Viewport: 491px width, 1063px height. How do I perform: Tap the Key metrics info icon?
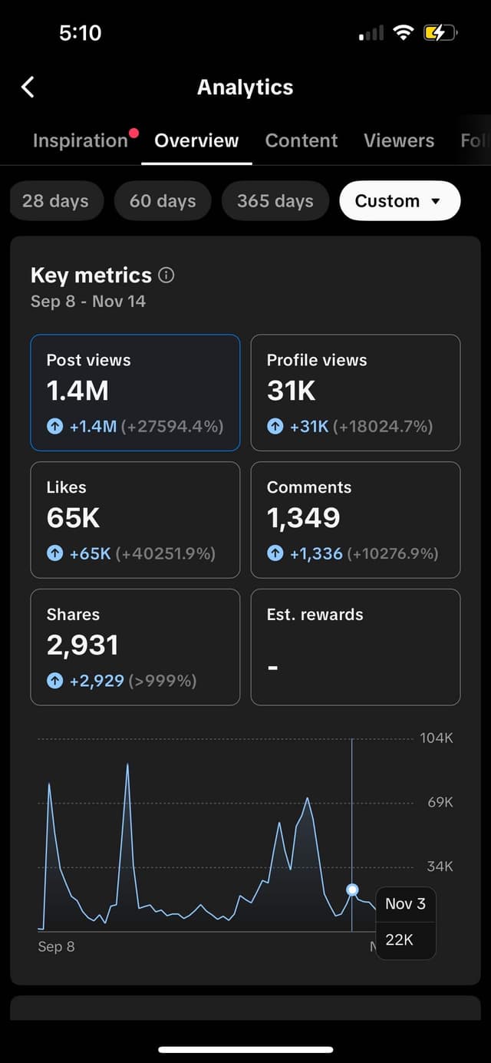166,275
